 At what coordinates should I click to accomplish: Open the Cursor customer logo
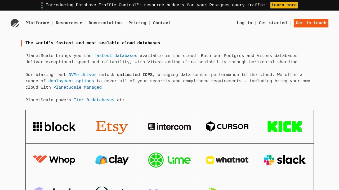227,126
